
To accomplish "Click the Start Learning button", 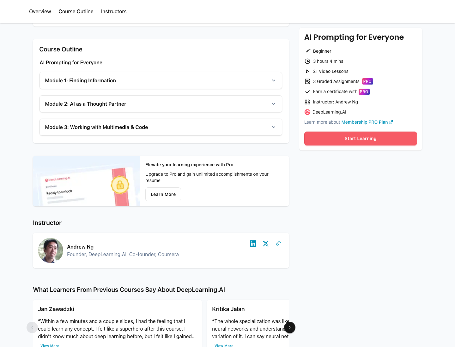I will [x=361, y=138].
